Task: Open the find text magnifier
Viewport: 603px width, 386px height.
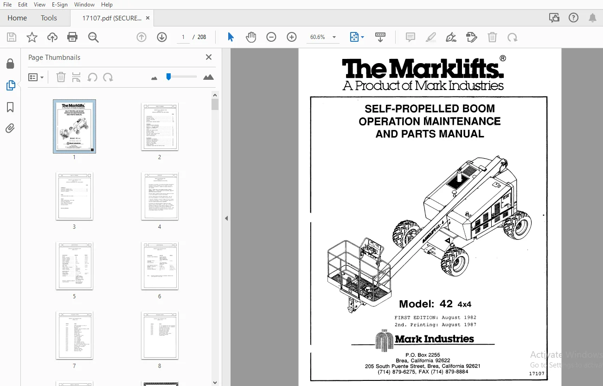Action: (x=93, y=37)
